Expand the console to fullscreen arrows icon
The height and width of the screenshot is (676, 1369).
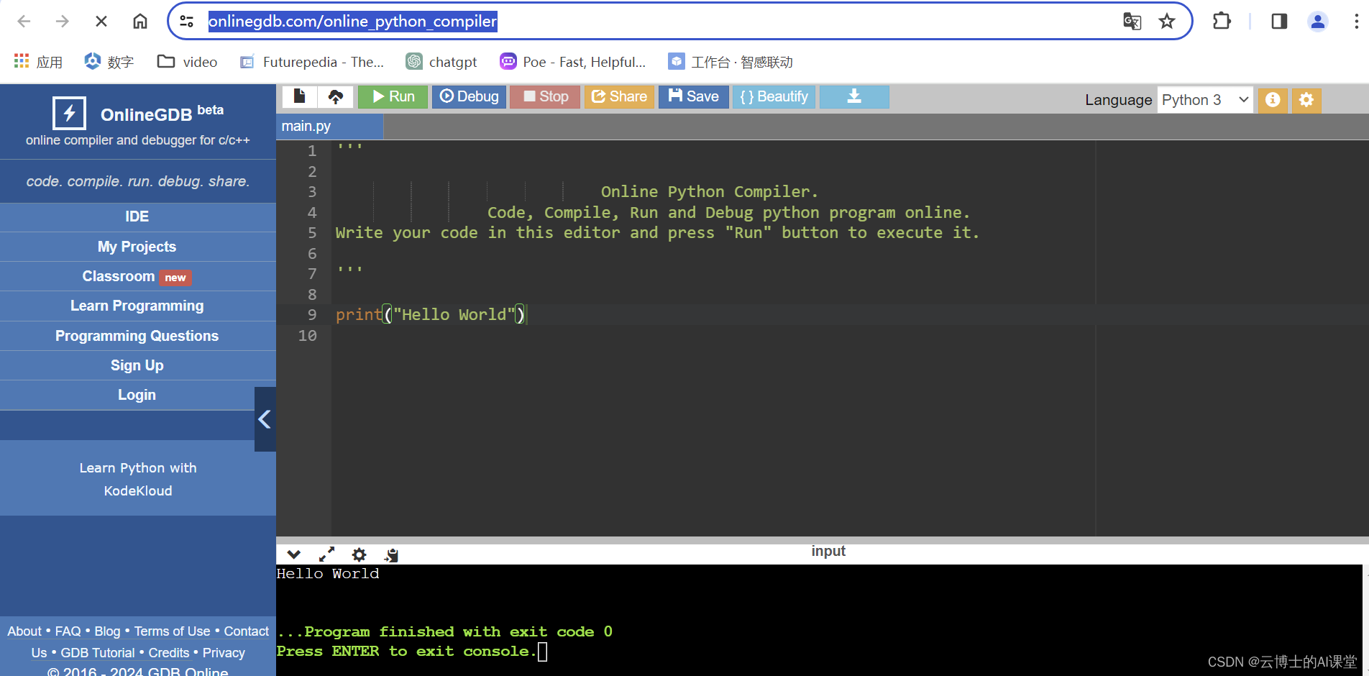click(x=326, y=554)
